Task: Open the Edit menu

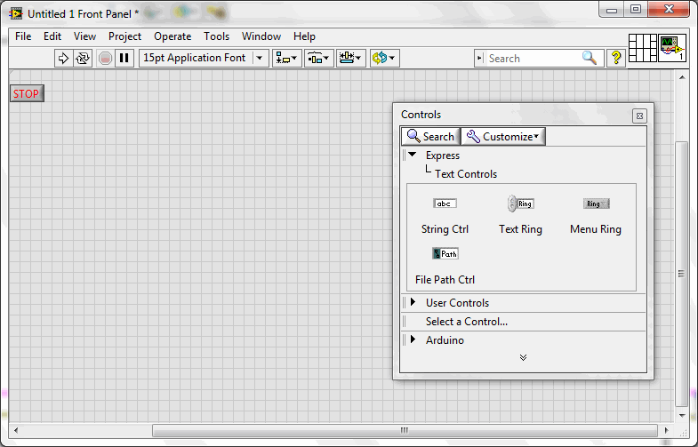Action: (52, 36)
